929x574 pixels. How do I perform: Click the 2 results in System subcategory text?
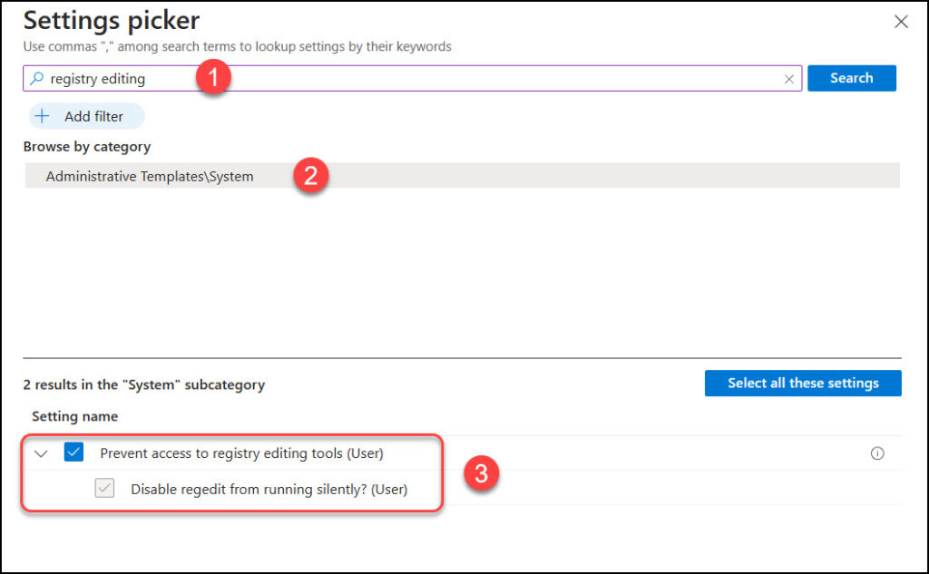click(144, 385)
